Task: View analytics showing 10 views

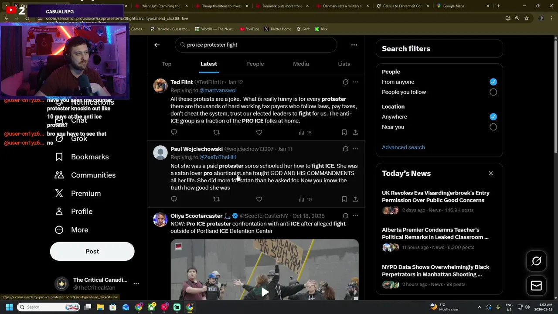Action: click(x=305, y=199)
